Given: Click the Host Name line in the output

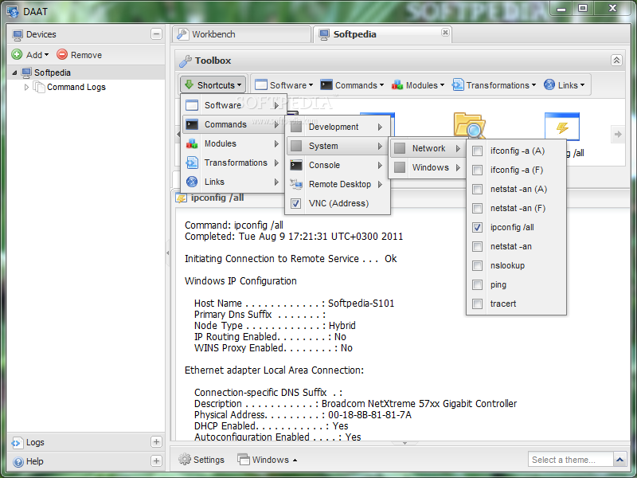Looking at the screenshot, I should tap(294, 304).
